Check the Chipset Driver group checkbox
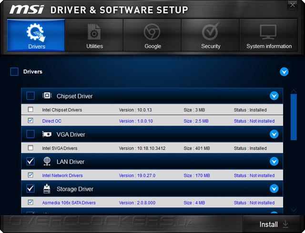The image size is (305, 233). point(30,96)
